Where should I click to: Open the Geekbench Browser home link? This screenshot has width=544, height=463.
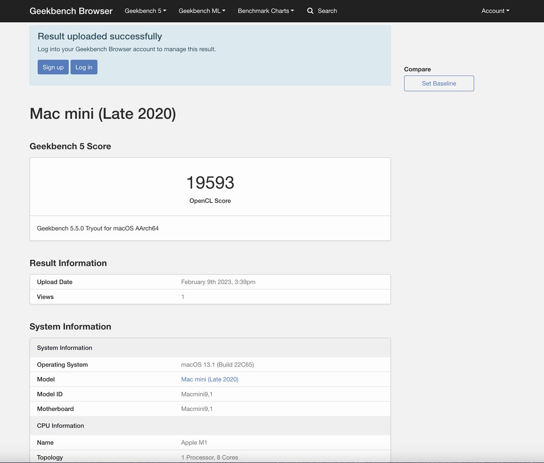pos(71,11)
